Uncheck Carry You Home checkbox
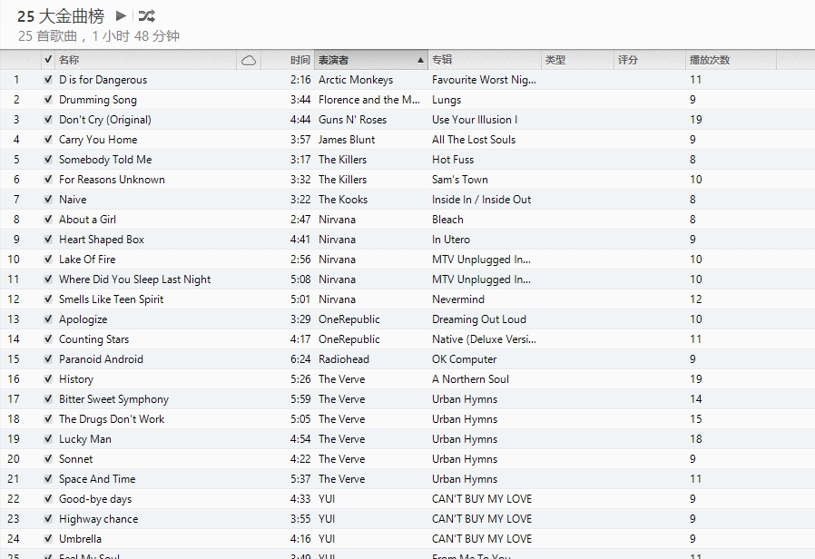The height and width of the screenshot is (559, 815). [x=48, y=139]
